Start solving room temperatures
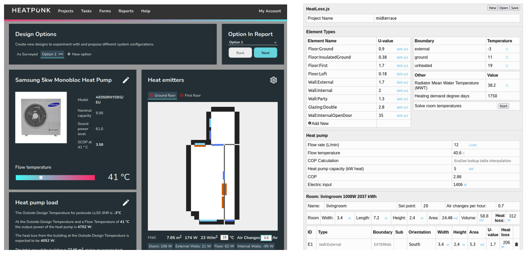 [503, 106]
